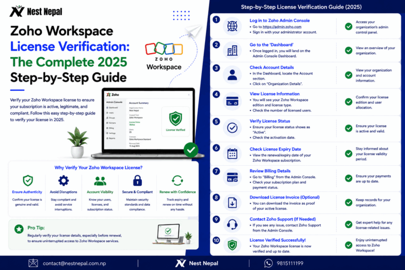Click 'License Verified Successfully!' heading
405x270 pixels.
coord(277,240)
